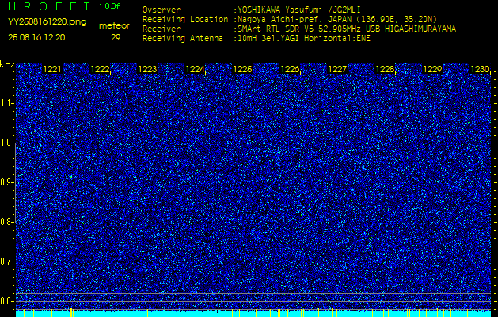This screenshot has width=498, height=317.
Task: Click the 1227 time marker
Action: pos(337,69)
